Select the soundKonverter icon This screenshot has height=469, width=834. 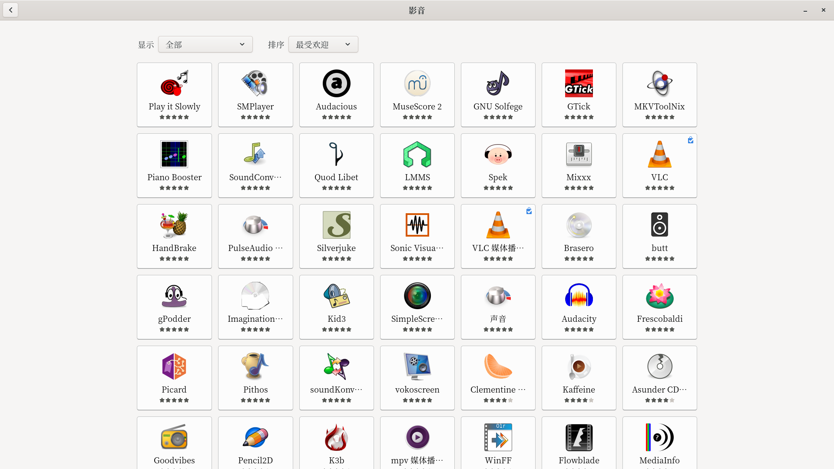click(x=337, y=366)
